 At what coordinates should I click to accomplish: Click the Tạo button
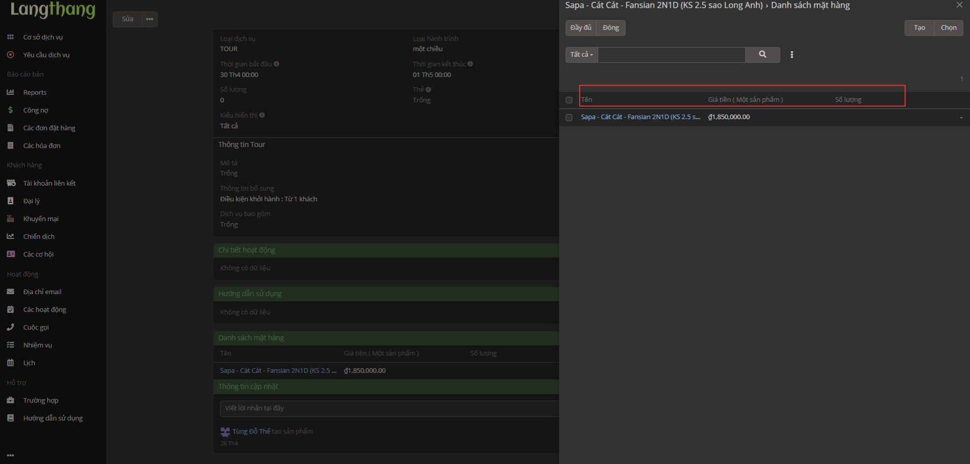(x=919, y=28)
